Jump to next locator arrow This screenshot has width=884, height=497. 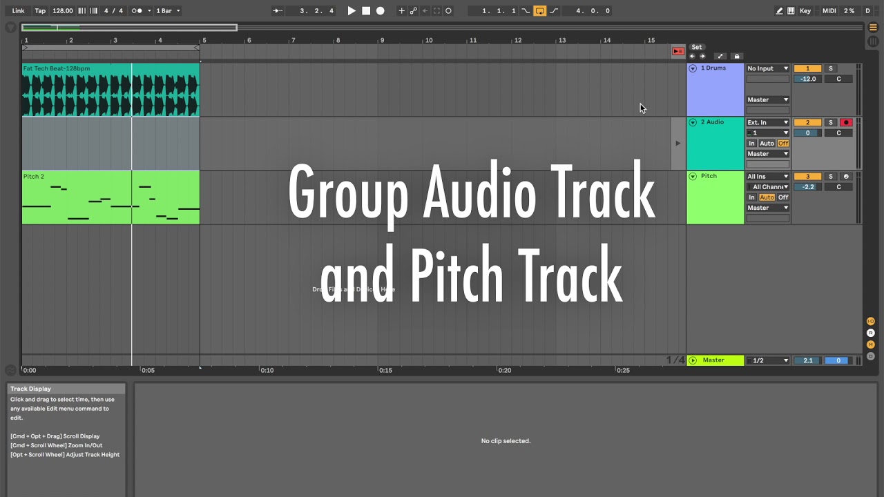[702, 57]
